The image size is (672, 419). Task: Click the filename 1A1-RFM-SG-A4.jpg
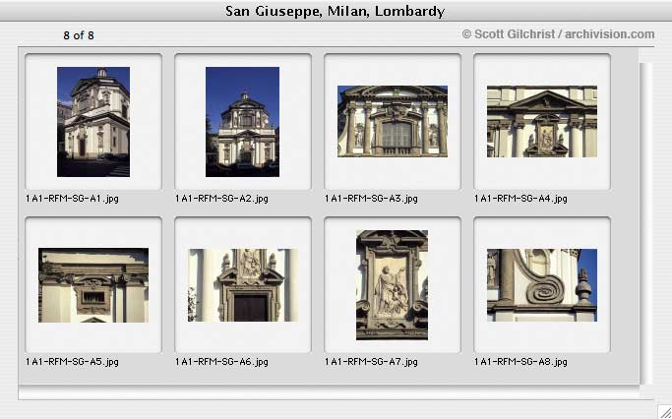[x=520, y=199]
